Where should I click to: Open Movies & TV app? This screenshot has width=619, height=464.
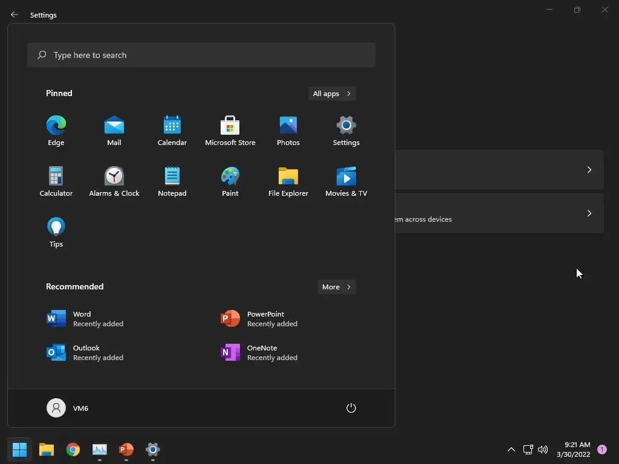tap(346, 182)
